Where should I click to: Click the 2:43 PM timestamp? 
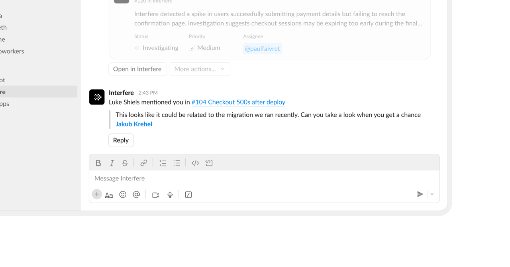148,93
